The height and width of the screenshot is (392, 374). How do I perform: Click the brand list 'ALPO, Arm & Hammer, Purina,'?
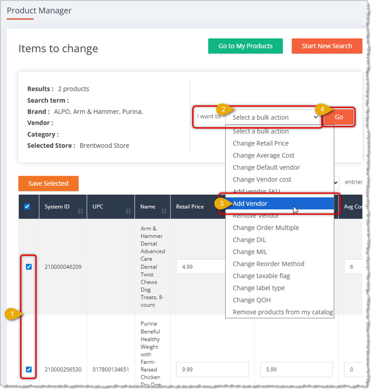(98, 111)
